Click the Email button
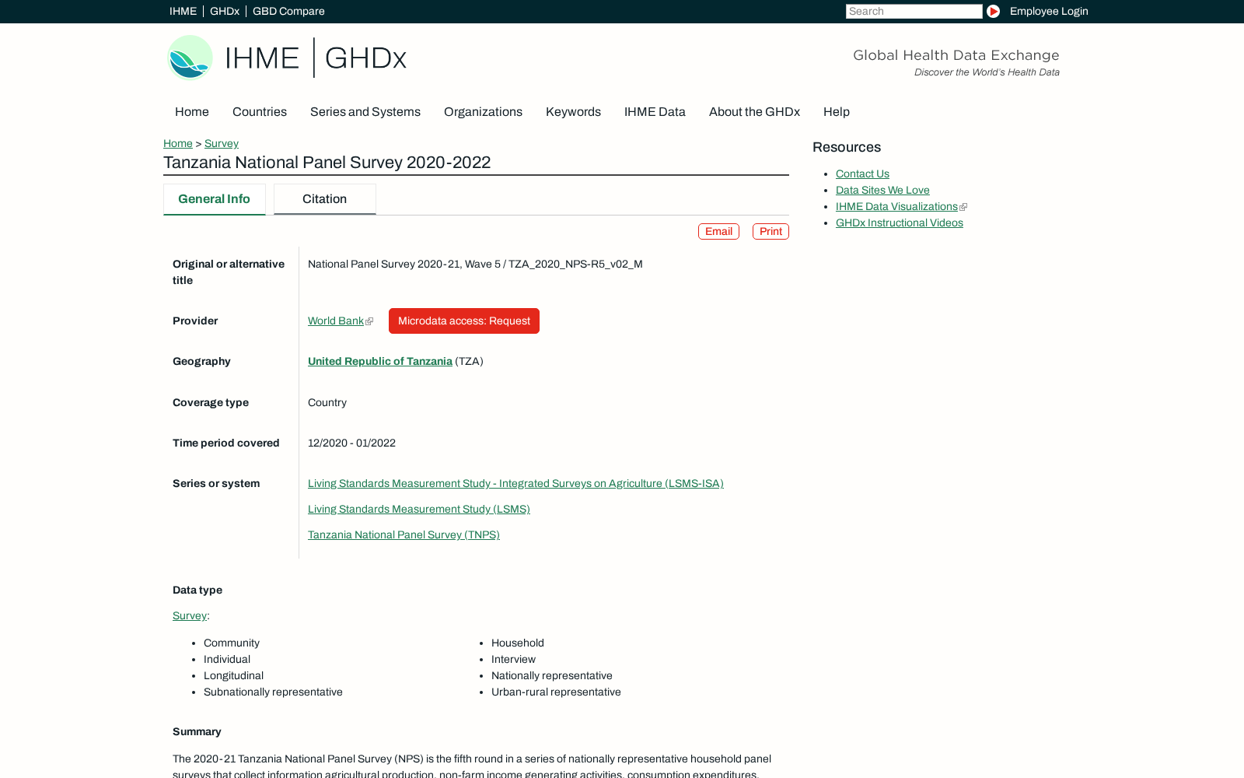 pyautogui.click(x=718, y=232)
